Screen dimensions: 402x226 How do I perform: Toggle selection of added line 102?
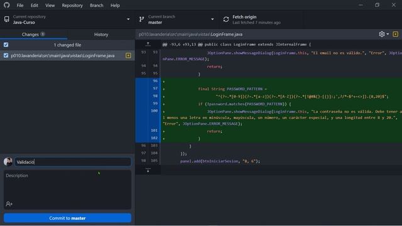[148, 138]
